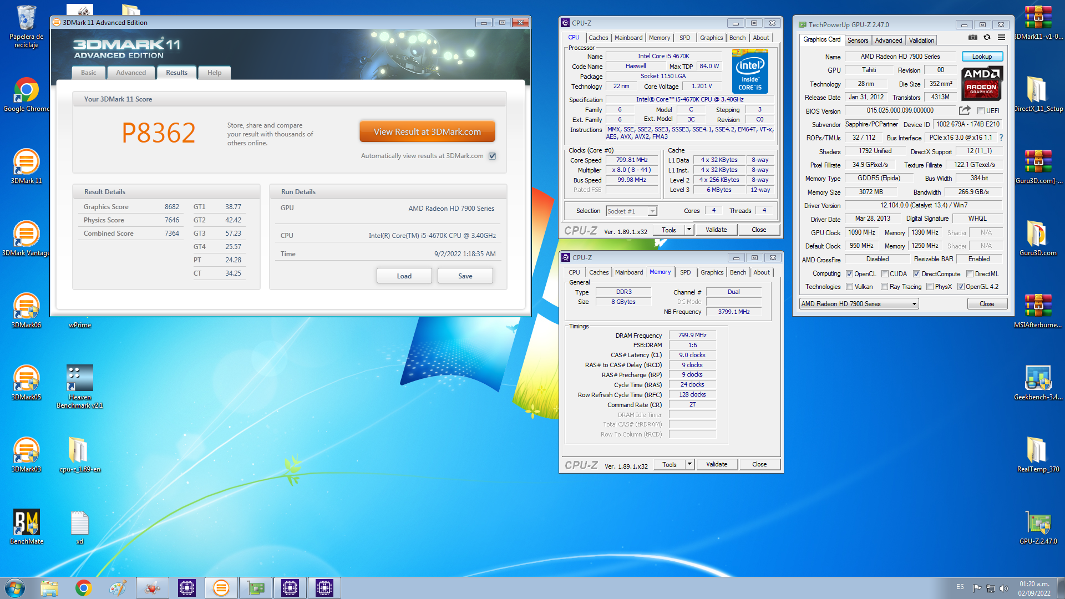The image size is (1065, 599).
Task: Open Geekbench-3.4 installer icon
Action: [x=1038, y=383]
